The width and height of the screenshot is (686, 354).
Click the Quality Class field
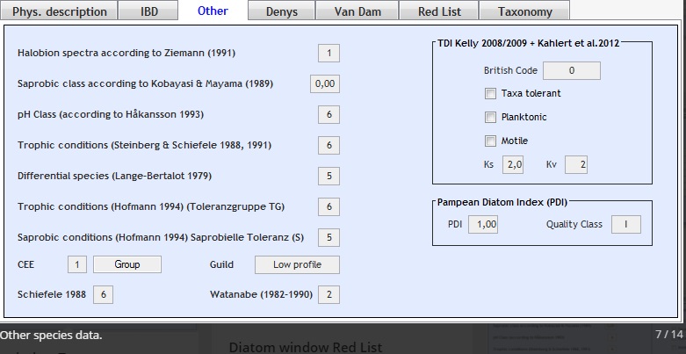click(626, 224)
